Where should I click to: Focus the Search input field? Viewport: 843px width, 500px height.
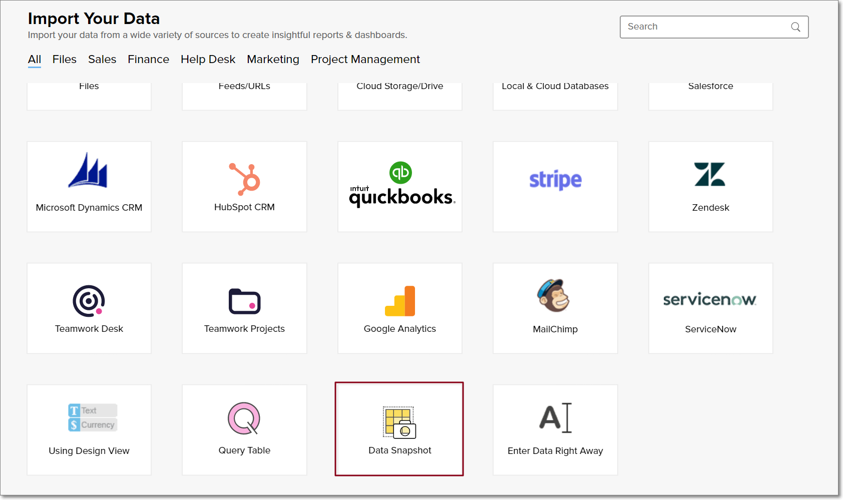[714, 27]
